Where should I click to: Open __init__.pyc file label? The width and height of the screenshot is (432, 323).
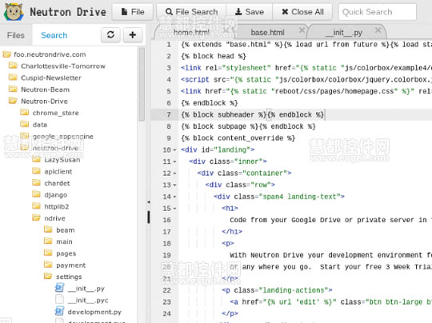88,300
